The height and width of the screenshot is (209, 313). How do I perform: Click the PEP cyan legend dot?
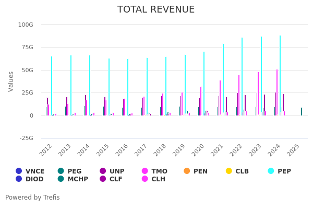pos(271,171)
